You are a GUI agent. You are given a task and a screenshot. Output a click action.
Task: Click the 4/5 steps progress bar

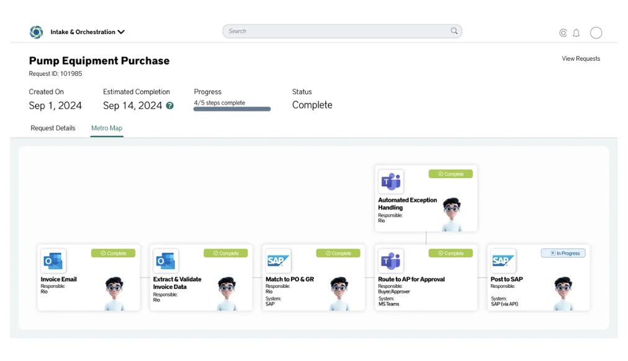pos(232,109)
